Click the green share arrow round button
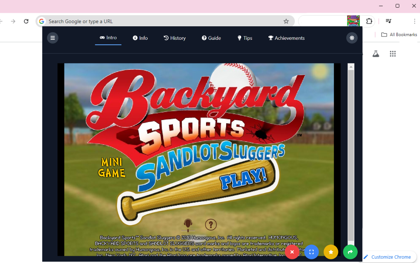Screen dimensions: 420x263 350,252
